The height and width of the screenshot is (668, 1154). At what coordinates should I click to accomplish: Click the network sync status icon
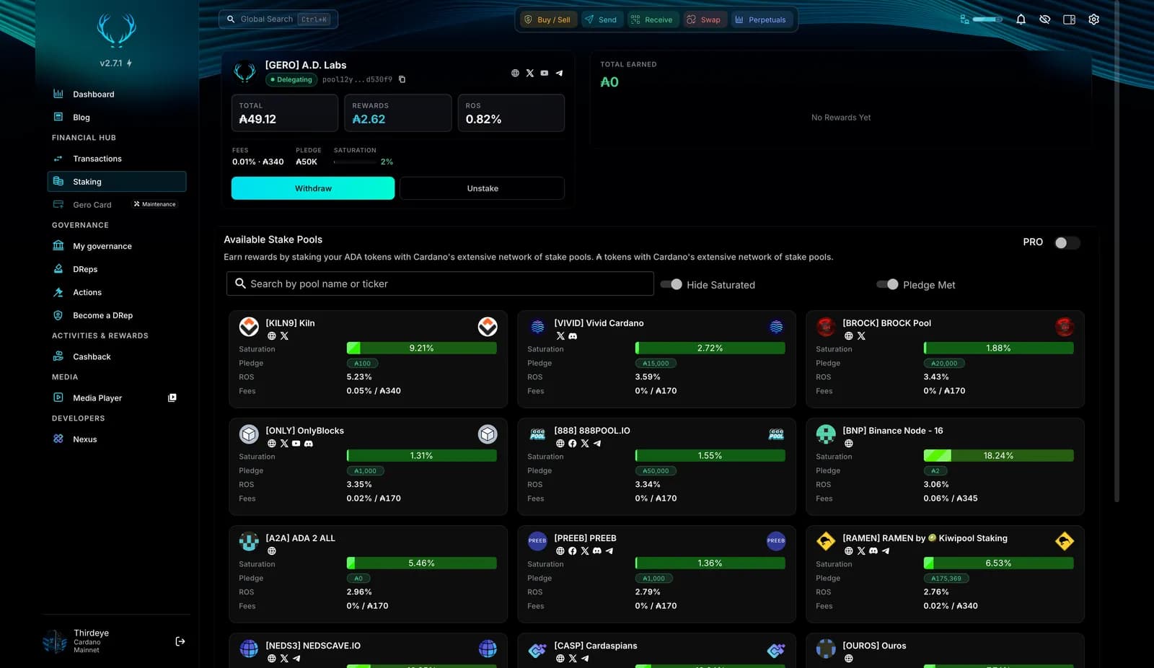coord(964,19)
